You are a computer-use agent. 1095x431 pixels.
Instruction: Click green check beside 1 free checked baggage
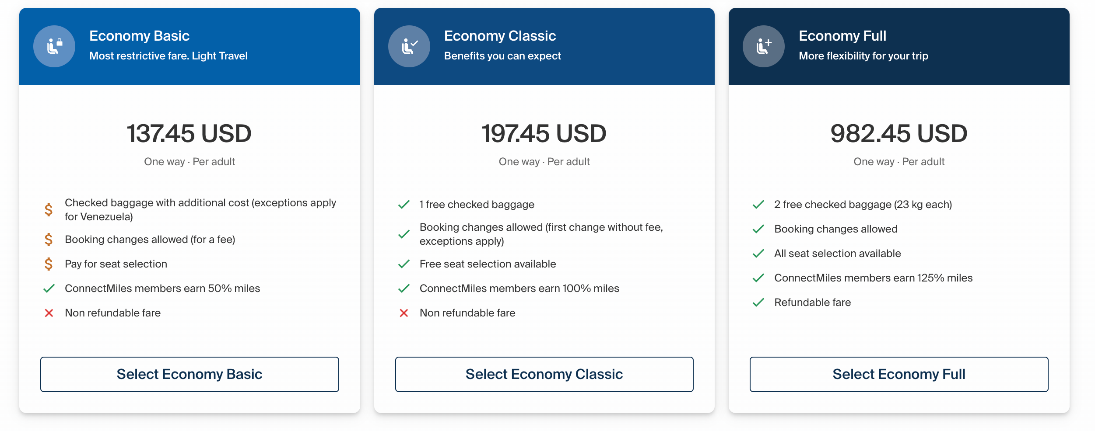[x=404, y=205]
